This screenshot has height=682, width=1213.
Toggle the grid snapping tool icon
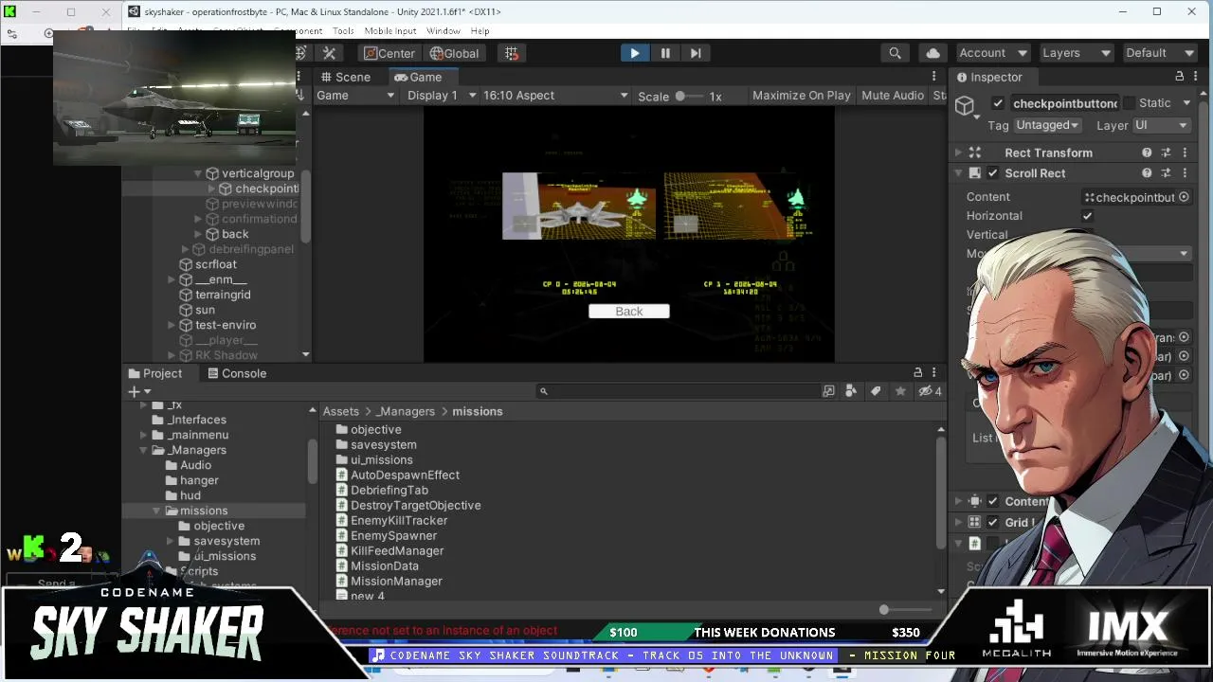click(x=512, y=53)
